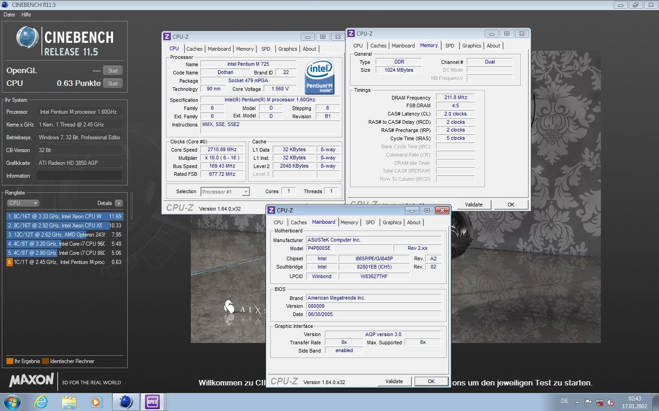This screenshot has height=411, width=659.
Task: Select the 12C/12T AMD Opteron ranking row
Action: (x=65, y=235)
